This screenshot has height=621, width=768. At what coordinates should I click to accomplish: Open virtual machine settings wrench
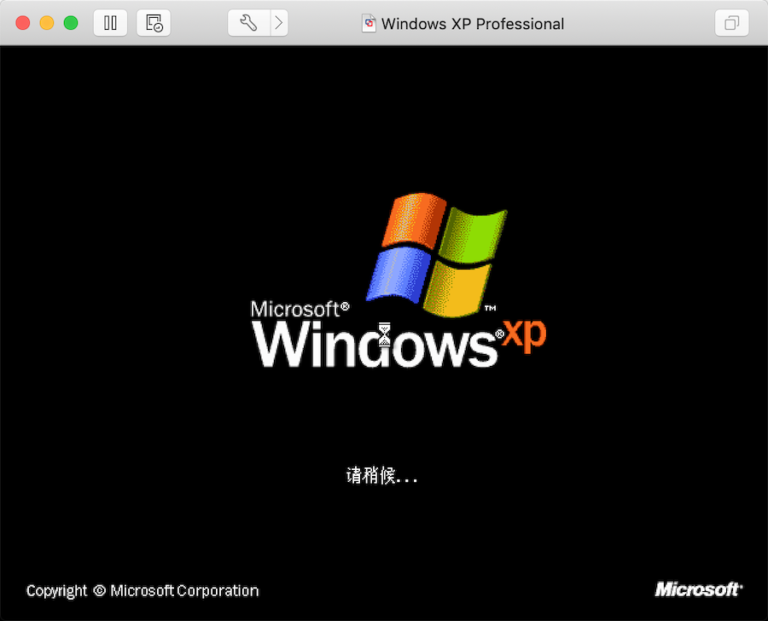click(249, 23)
